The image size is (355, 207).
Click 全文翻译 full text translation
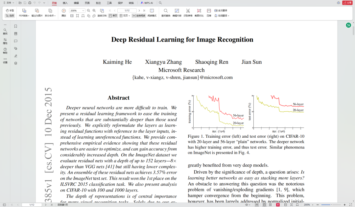[x=221, y=11]
